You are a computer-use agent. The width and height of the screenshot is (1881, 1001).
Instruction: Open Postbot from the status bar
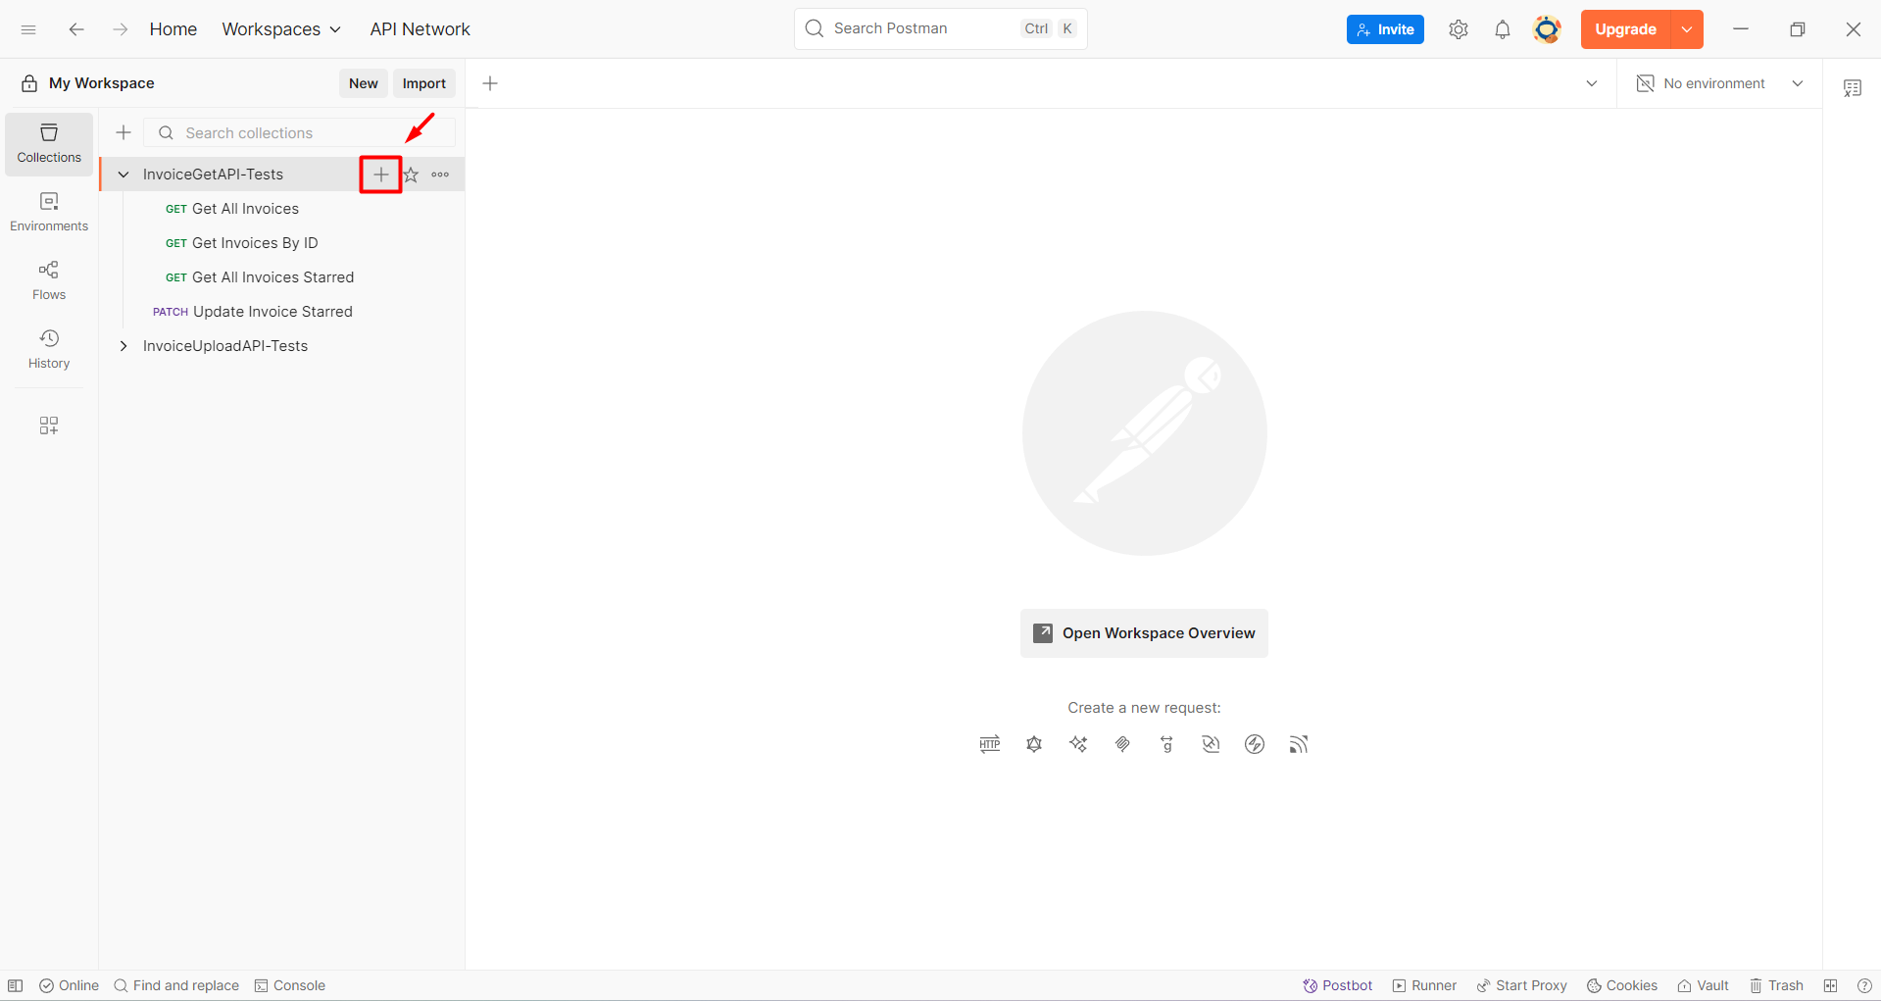tap(1337, 985)
